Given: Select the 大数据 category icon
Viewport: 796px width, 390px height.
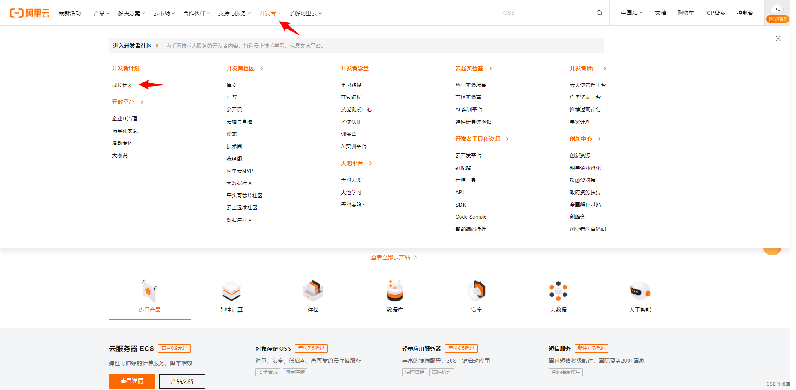Looking at the screenshot, I should click(x=558, y=291).
